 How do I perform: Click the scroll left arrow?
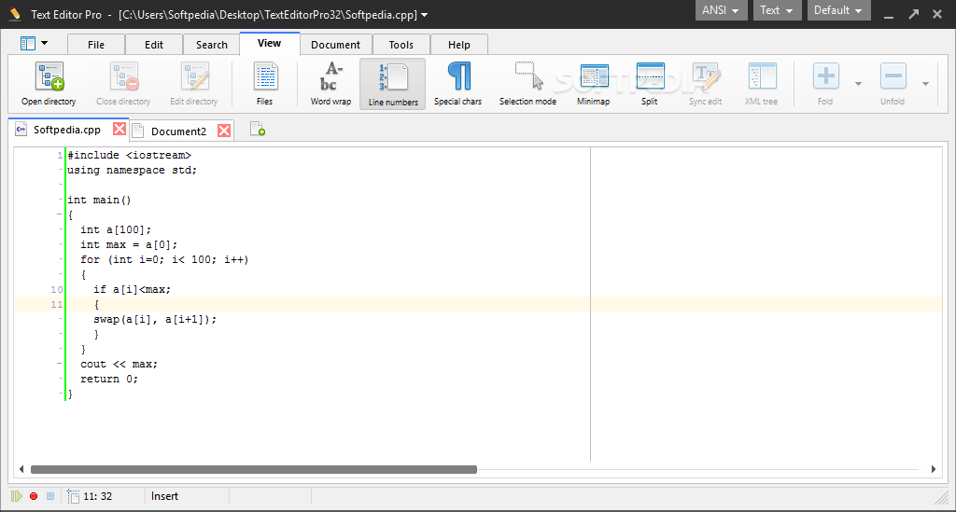tap(21, 469)
